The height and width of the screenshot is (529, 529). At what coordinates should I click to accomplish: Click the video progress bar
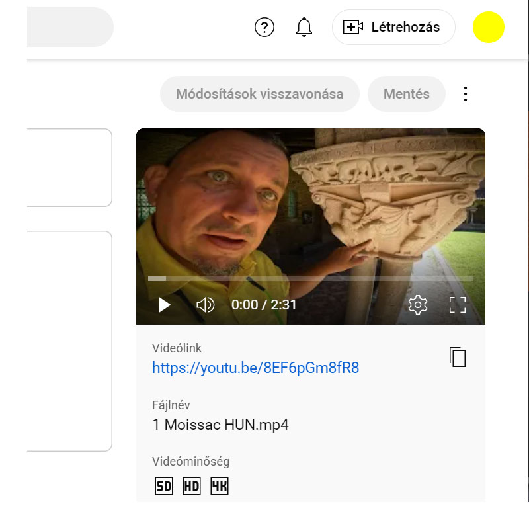[311, 279]
